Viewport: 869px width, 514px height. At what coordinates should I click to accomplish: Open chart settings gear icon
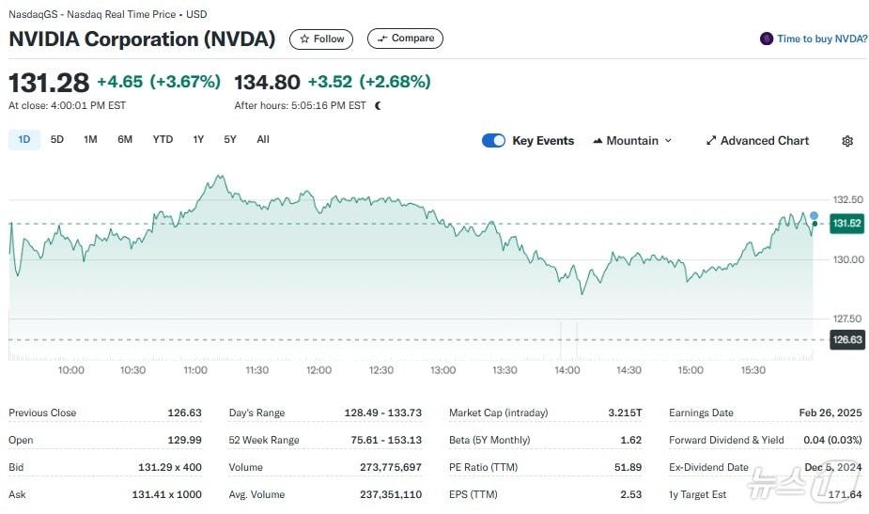[x=847, y=141]
